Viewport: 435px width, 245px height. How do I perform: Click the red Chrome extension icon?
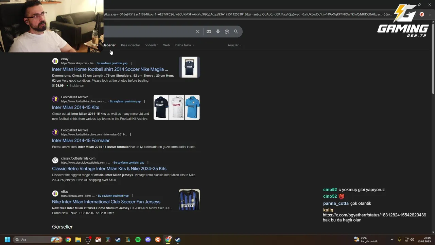[x=422, y=14]
